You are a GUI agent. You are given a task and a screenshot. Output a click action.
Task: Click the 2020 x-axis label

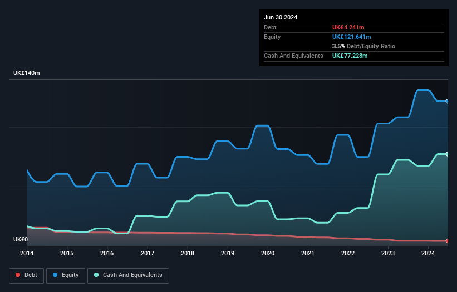pos(268,253)
